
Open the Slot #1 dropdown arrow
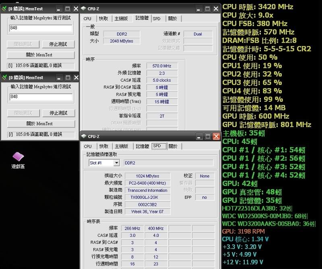tap(117, 163)
